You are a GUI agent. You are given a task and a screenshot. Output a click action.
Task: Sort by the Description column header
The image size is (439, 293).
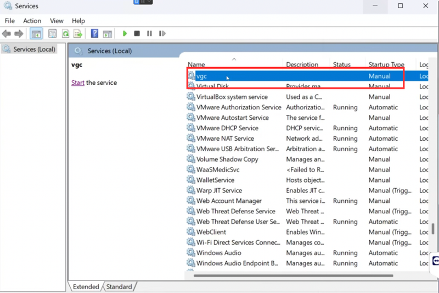[306, 64]
